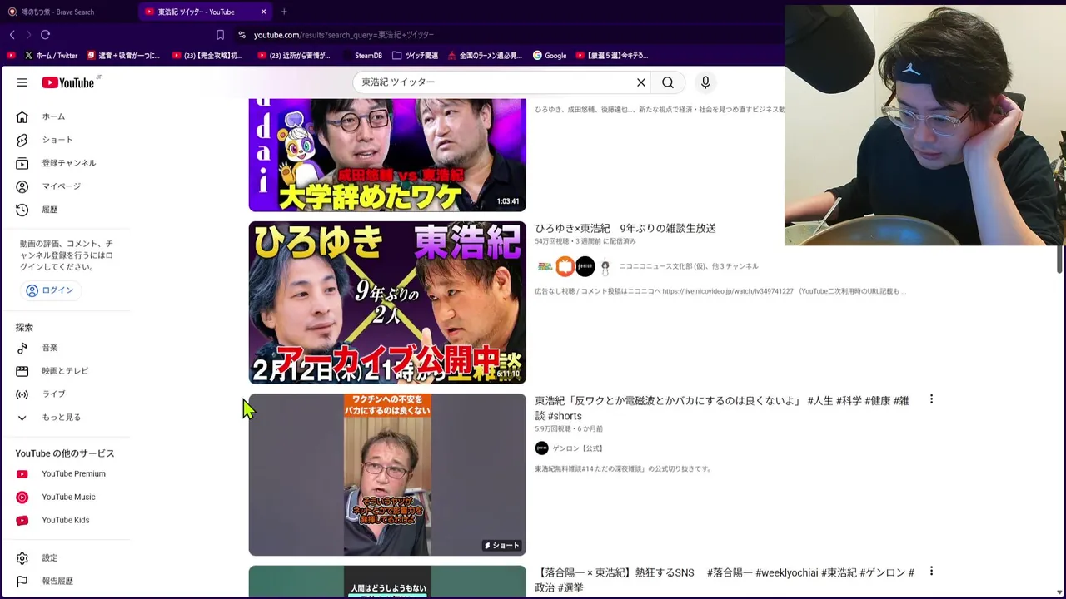Screen dimensions: 1066x599
Task: Reload the page with the refresh icon
Action: pyautogui.click(x=46, y=35)
